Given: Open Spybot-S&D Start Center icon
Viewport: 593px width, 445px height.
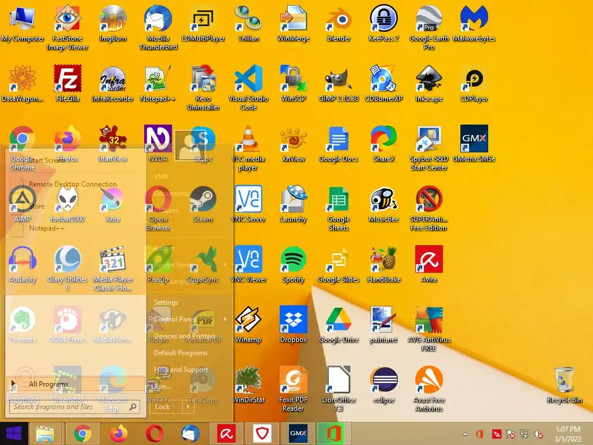Looking at the screenshot, I should coord(429,148).
